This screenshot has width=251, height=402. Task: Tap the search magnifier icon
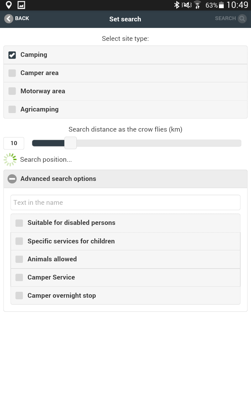click(x=242, y=19)
